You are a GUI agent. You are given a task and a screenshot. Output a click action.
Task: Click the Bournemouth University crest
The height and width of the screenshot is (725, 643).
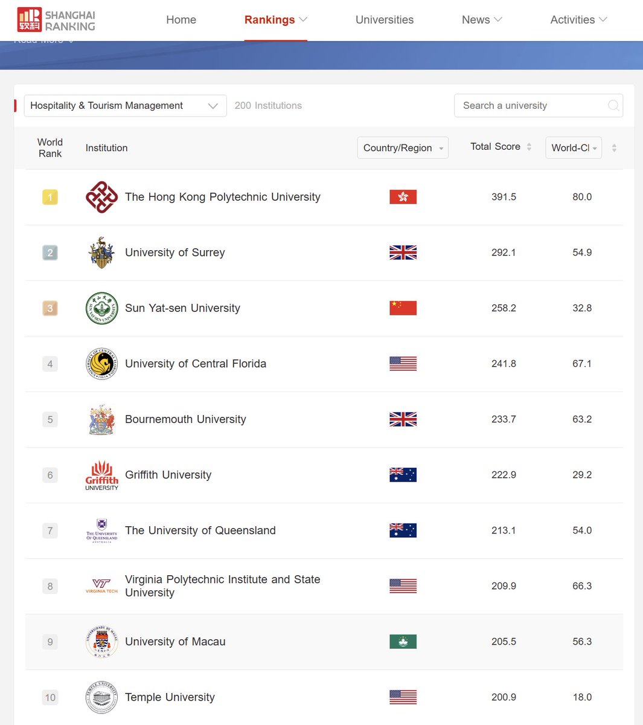(x=101, y=419)
